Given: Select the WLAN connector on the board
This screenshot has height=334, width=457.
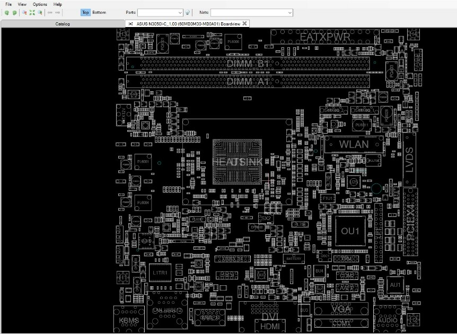Looking at the screenshot, I should 354,144.
